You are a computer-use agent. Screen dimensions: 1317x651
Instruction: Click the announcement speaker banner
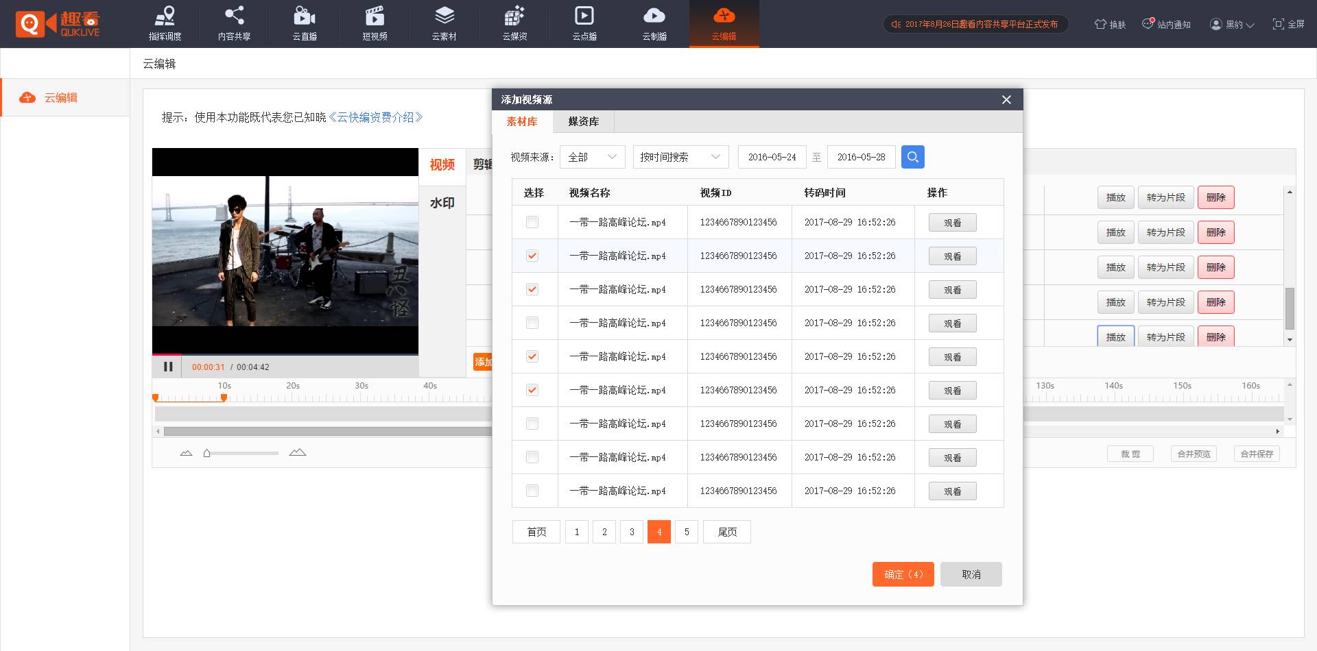pyautogui.click(x=975, y=24)
